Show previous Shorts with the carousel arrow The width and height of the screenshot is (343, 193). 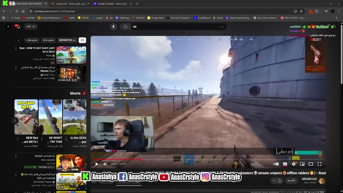click(15, 121)
